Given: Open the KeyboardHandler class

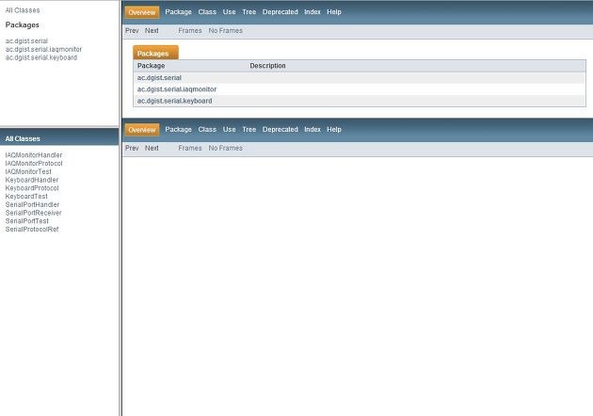Looking at the screenshot, I should [x=32, y=180].
